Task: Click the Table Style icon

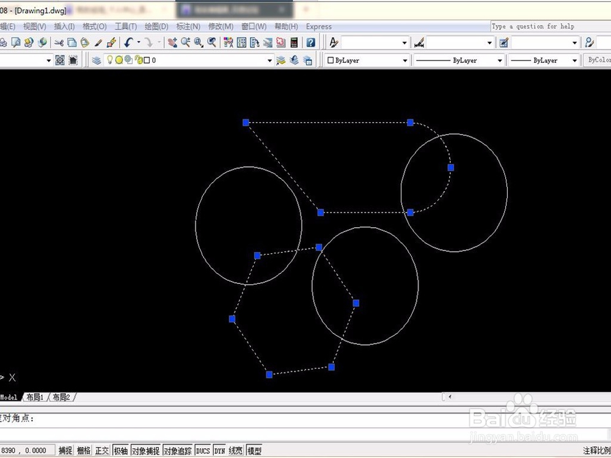Action: pyautogui.click(x=504, y=42)
